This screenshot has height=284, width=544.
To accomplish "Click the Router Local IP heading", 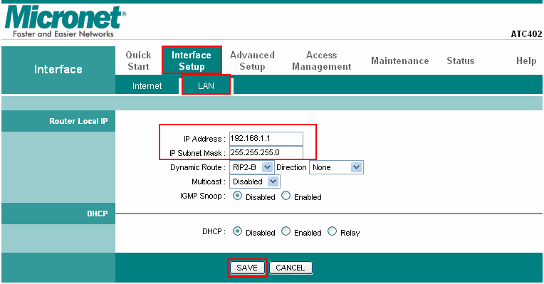I will [x=78, y=121].
